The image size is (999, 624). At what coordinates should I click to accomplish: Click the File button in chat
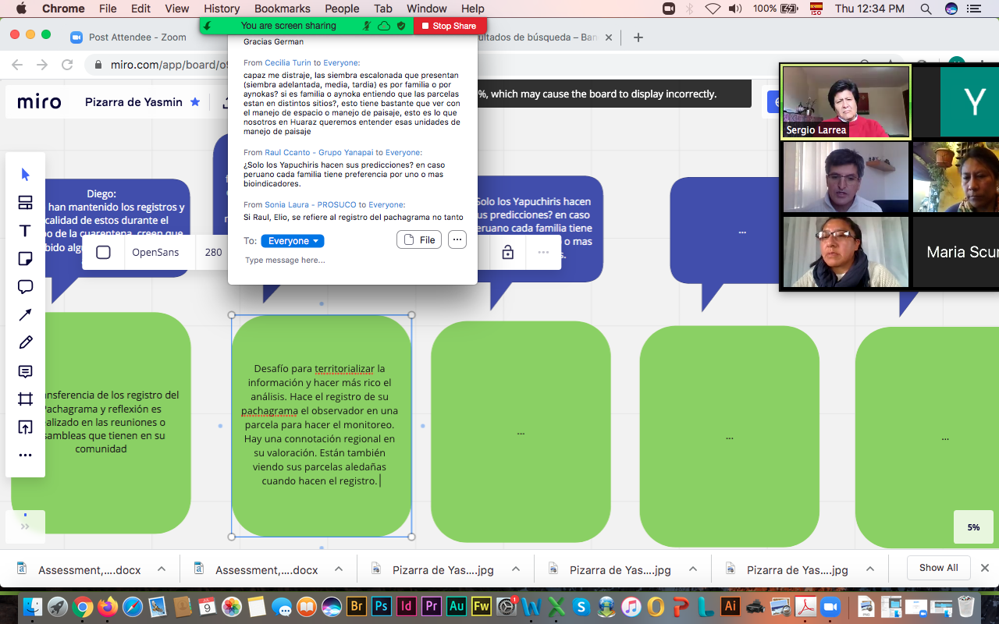419,240
